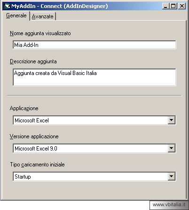This screenshot has width=189, height=210.
Task: Click the Nome aggiunta visualizzato label
Action: [40, 33]
